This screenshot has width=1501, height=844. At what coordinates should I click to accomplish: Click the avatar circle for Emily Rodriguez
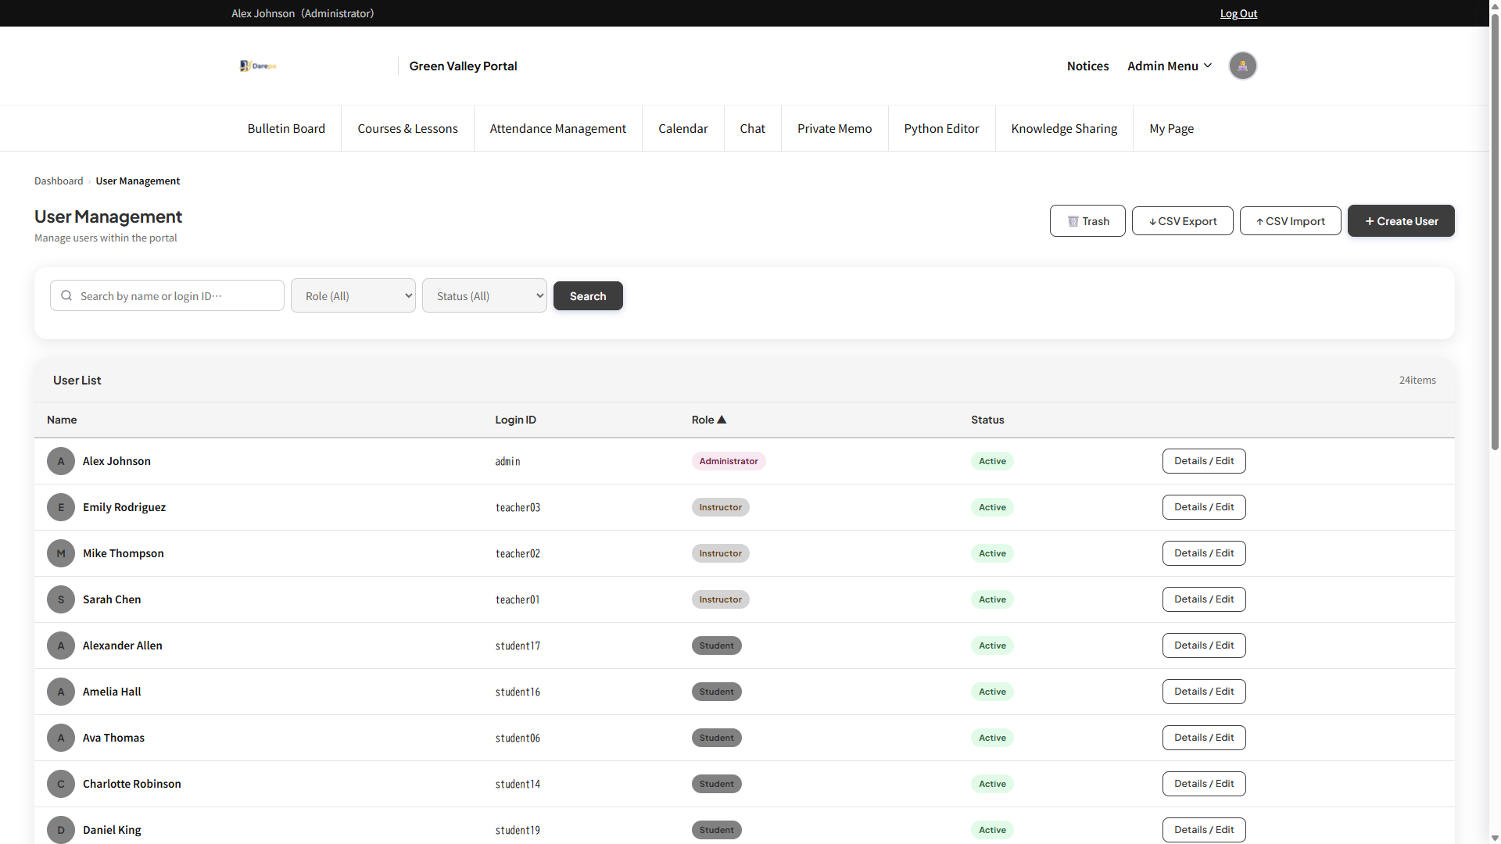[x=61, y=507]
